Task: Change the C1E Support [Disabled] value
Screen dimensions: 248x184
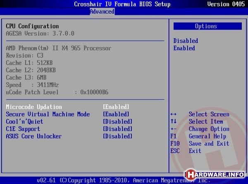Action: tap(117, 129)
